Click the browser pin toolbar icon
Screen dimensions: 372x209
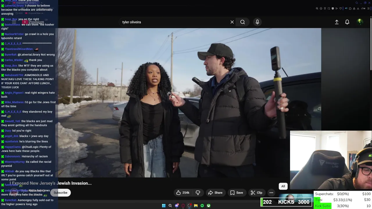pyautogui.click(x=325, y=8)
